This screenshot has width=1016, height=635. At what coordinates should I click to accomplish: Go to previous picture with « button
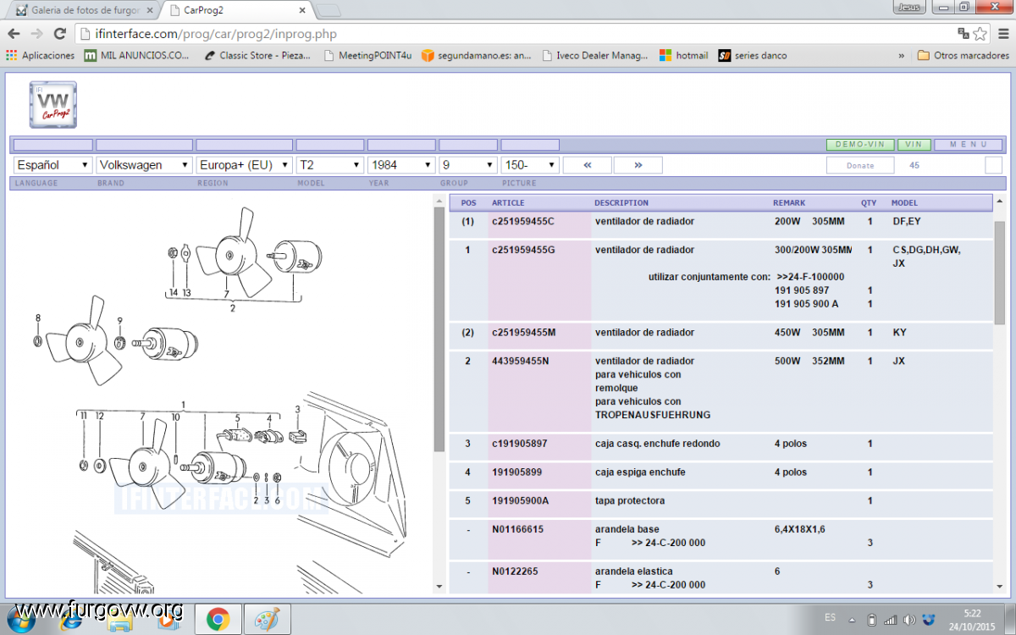coord(588,165)
